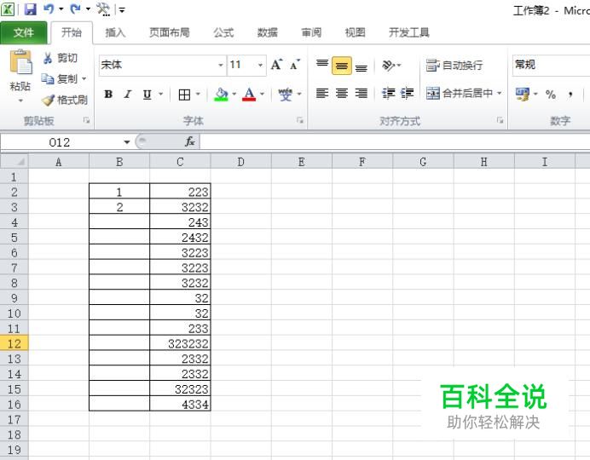Viewport: 590px width, 460px height.
Task: Click the Format Painter brush icon
Action: [x=48, y=100]
